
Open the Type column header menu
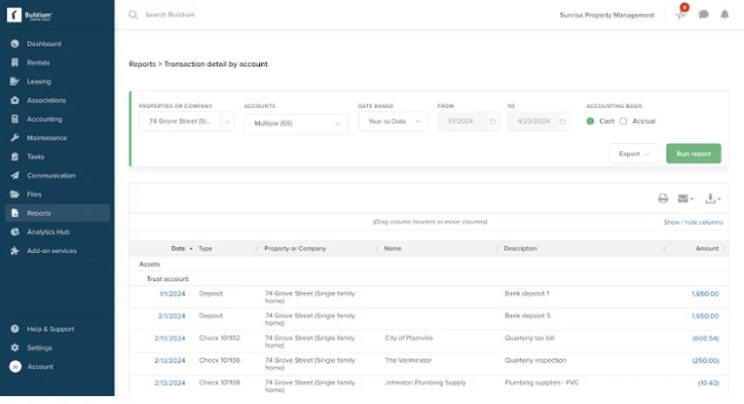[x=256, y=249]
